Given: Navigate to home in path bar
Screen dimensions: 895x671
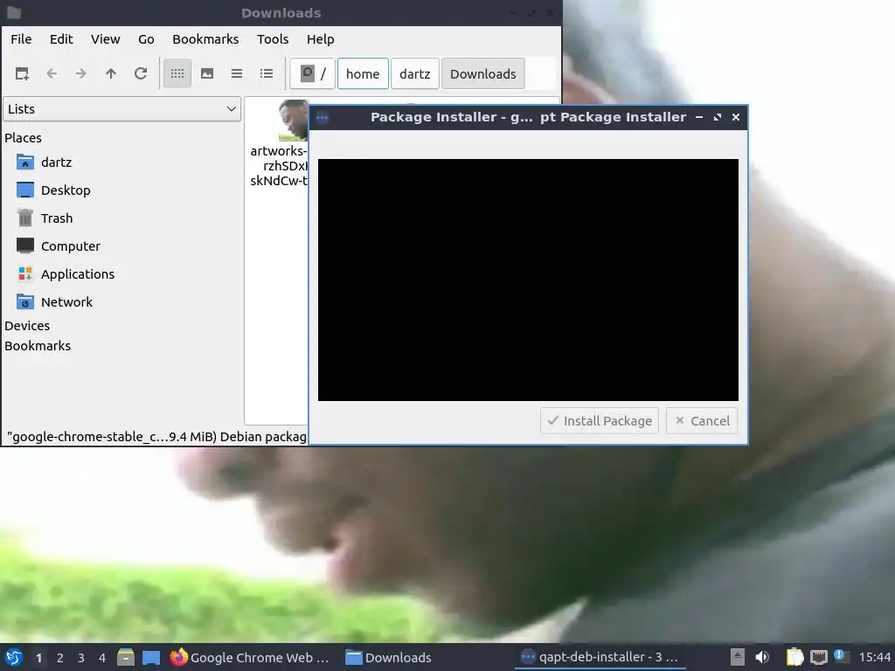Looking at the screenshot, I should (363, 73).
